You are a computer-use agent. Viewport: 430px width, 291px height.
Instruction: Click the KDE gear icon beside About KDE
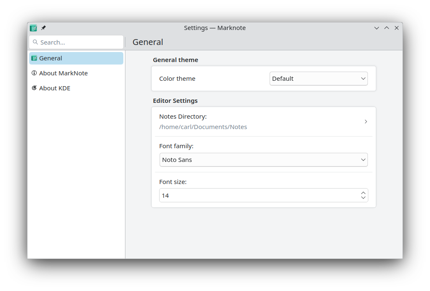pyautogui.click(x=34, y=88)
